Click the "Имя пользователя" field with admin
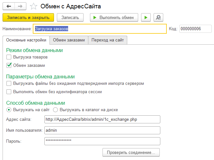214x160 pixels. tap(102, 130)
